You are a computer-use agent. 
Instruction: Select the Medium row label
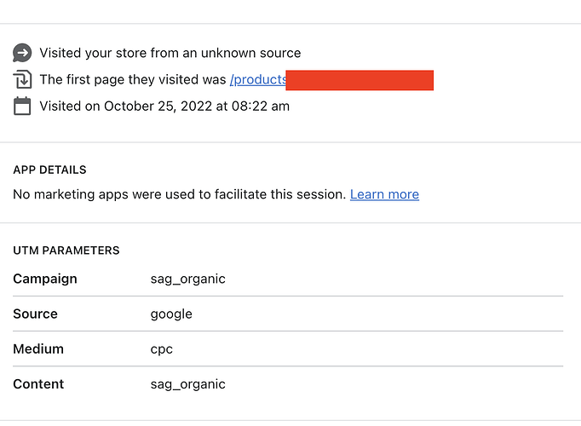38,348
